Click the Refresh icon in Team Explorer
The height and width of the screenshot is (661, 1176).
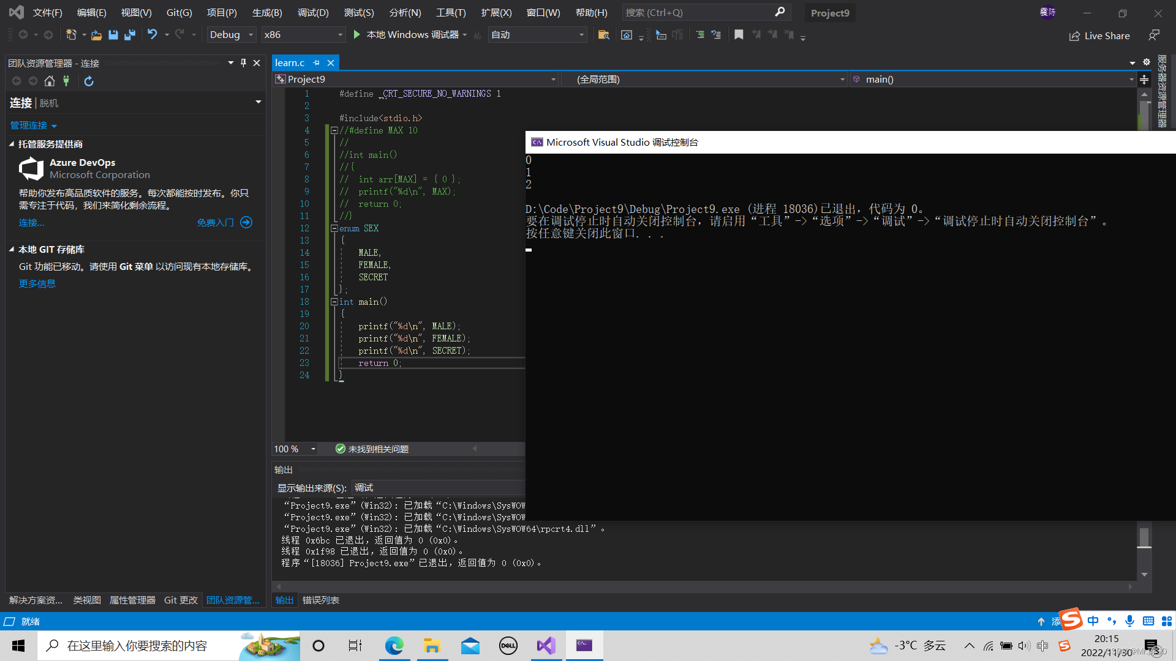point(89,81)
